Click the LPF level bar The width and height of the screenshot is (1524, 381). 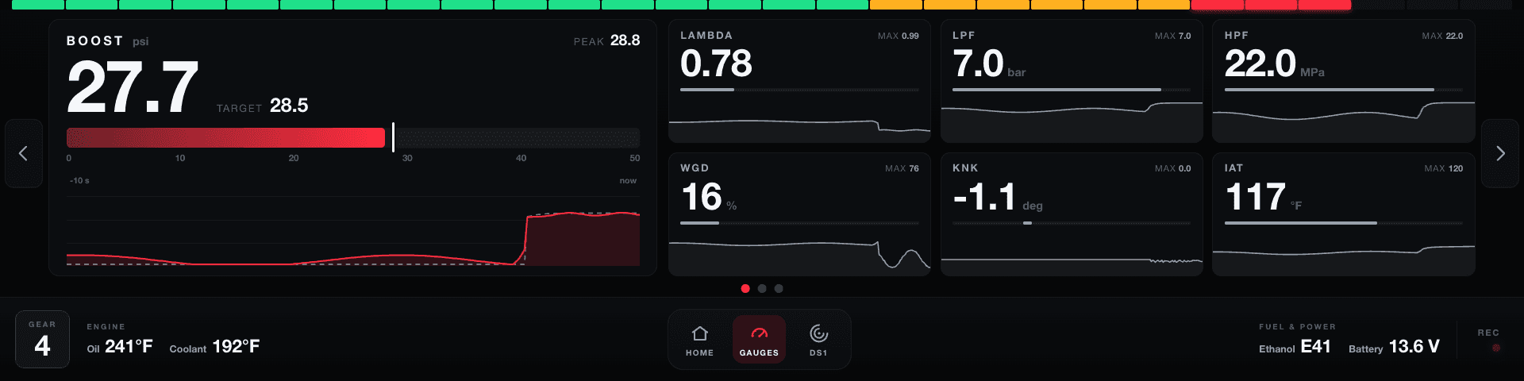coord(1072,90)
